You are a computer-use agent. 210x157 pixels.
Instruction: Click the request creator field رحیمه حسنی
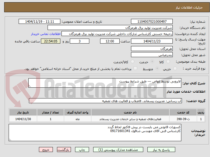coord(117,34)
